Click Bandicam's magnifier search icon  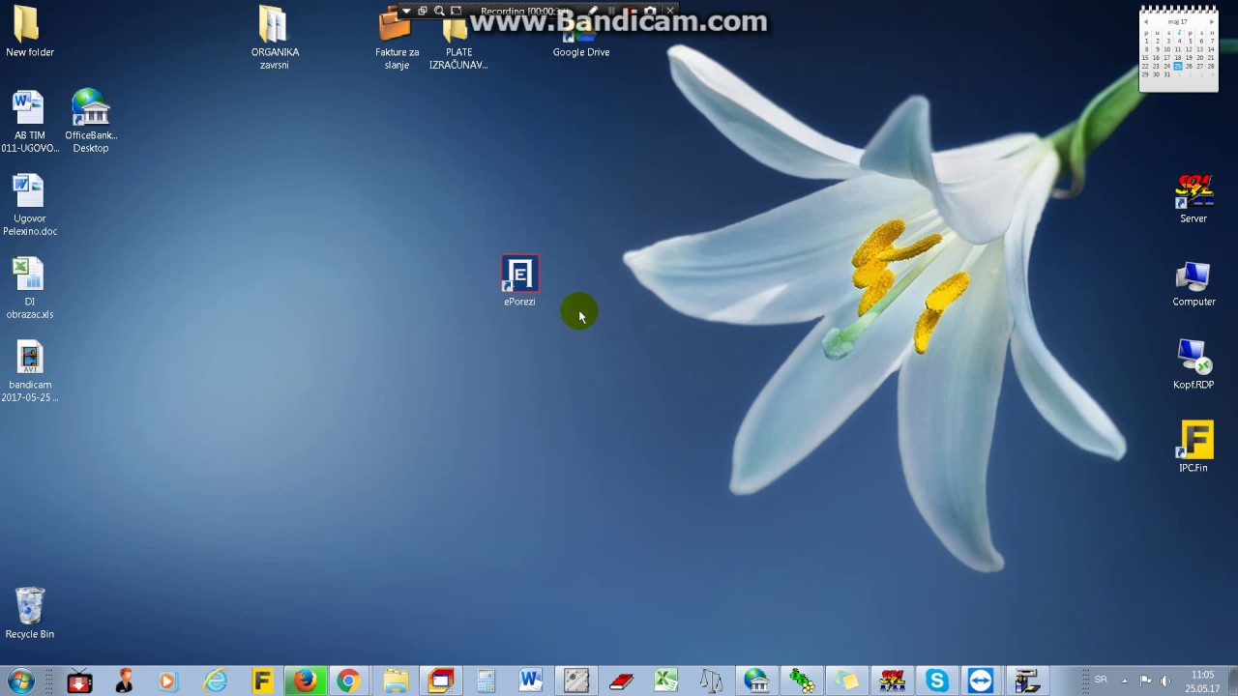[x=439, y=11]
